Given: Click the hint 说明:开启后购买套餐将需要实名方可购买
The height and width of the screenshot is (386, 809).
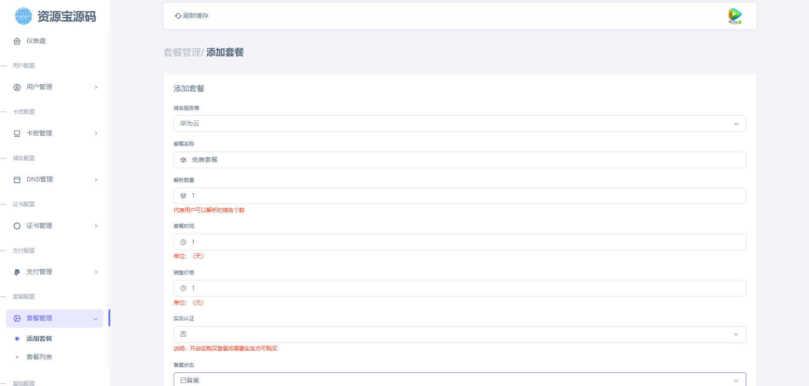Looking at the screenshot, I should 226,349.
